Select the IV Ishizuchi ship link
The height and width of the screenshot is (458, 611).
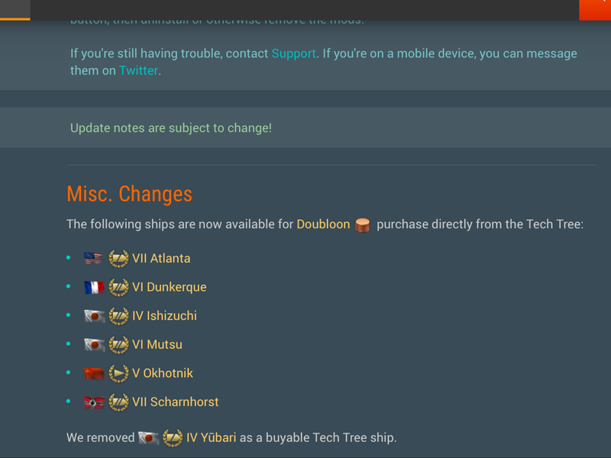(x=164, y=316)
